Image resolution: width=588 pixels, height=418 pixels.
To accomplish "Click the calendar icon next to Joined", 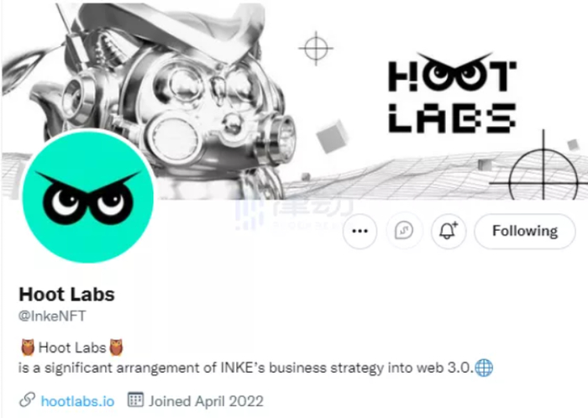I will pos(135,400).
